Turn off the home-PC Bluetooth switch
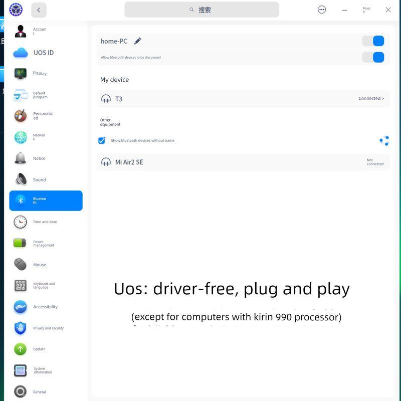The height and width of the screenshot is (401, 401). pos(373,41)
